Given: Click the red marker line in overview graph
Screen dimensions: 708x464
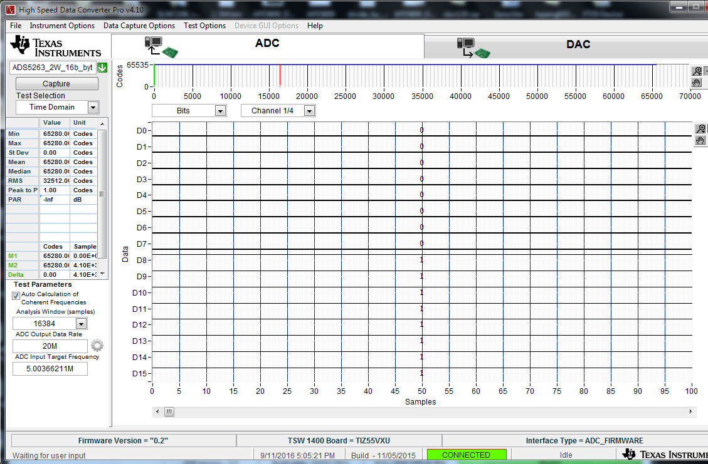Looking at the screenshot, I should pos(280,76).
